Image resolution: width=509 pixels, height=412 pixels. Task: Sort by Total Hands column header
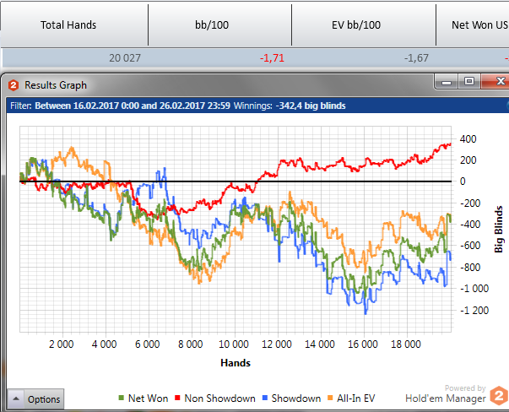(x=74, y=25)
